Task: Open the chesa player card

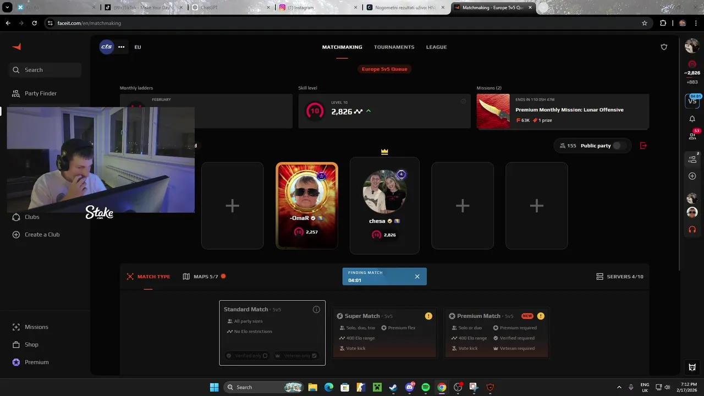Action: pos(384,206)
